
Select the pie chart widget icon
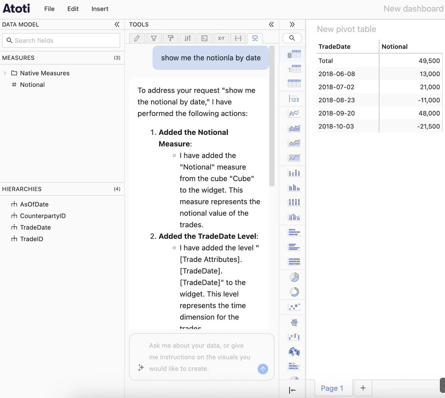click(x=294, y=277)
